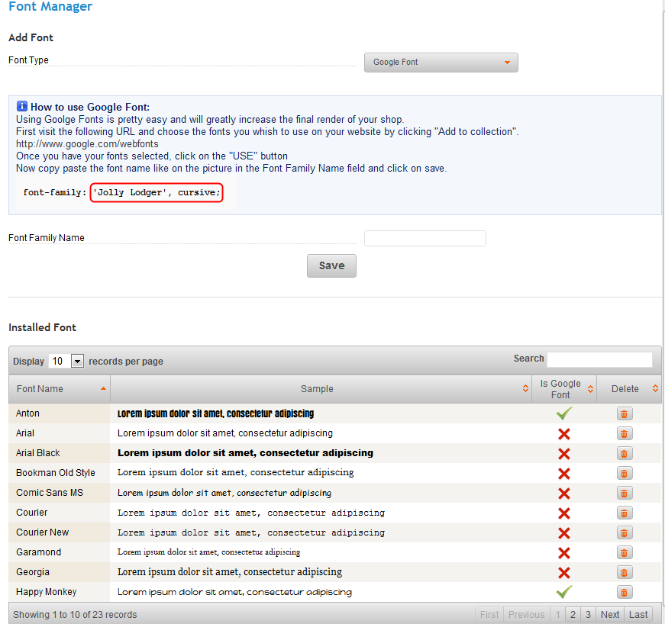The image size is (665, 624).
Task: Click the Jolly Lodger font-family example
Action: tap(157, 193)
